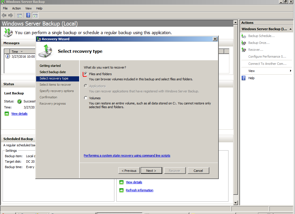
Task: Click the Help question-mark icon in Actions
Action: (x=244, y=78)
